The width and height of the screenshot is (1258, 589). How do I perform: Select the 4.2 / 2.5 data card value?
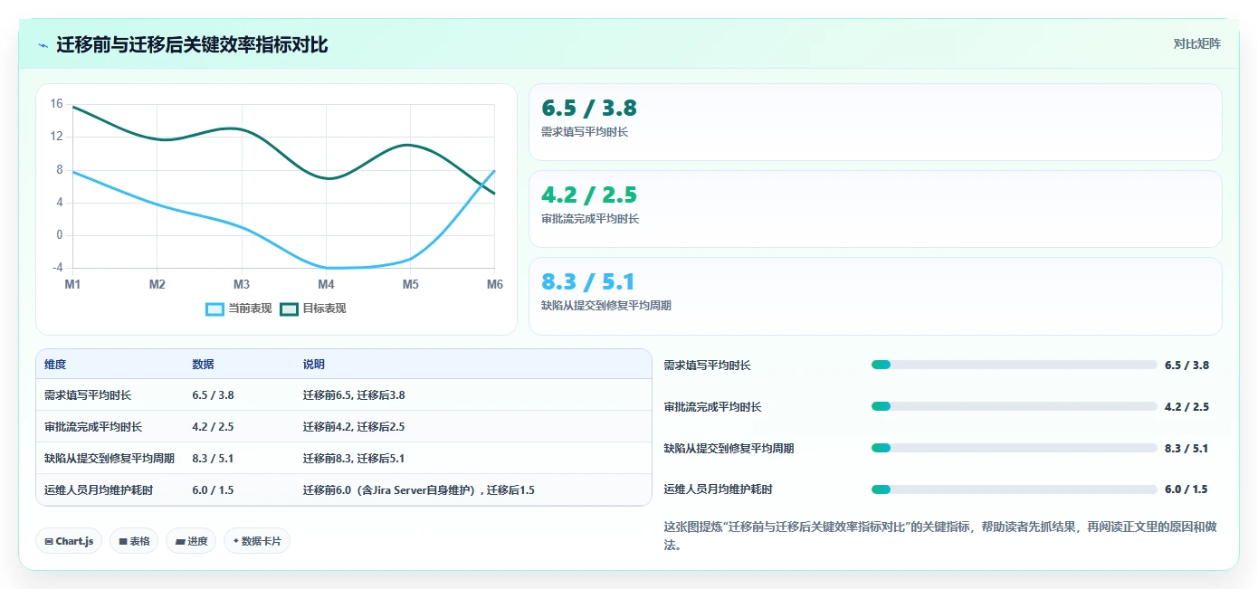point(589,195)
